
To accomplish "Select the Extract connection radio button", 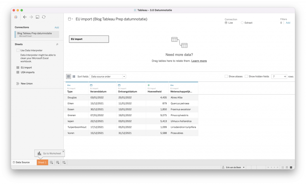I will coord(242,23).
